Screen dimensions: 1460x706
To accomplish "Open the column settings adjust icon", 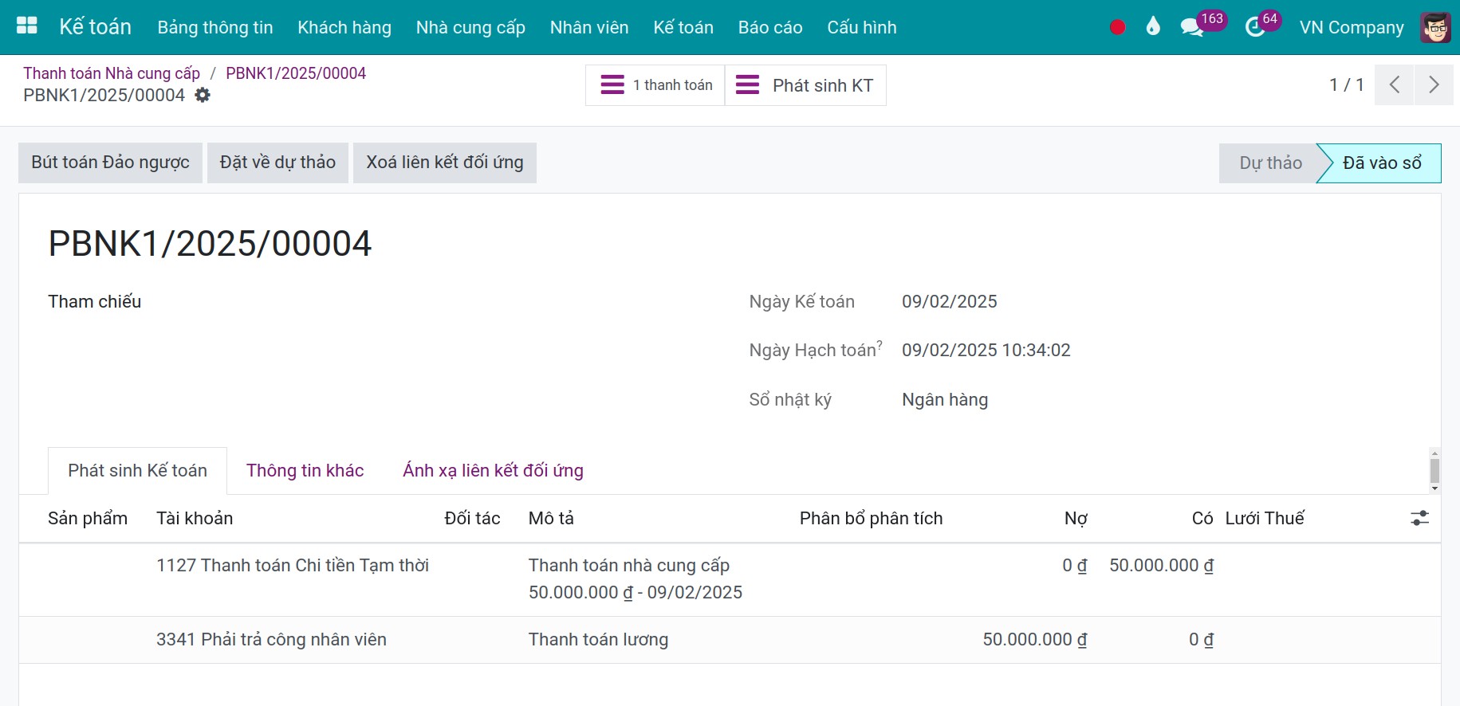I will [1419, 518].
